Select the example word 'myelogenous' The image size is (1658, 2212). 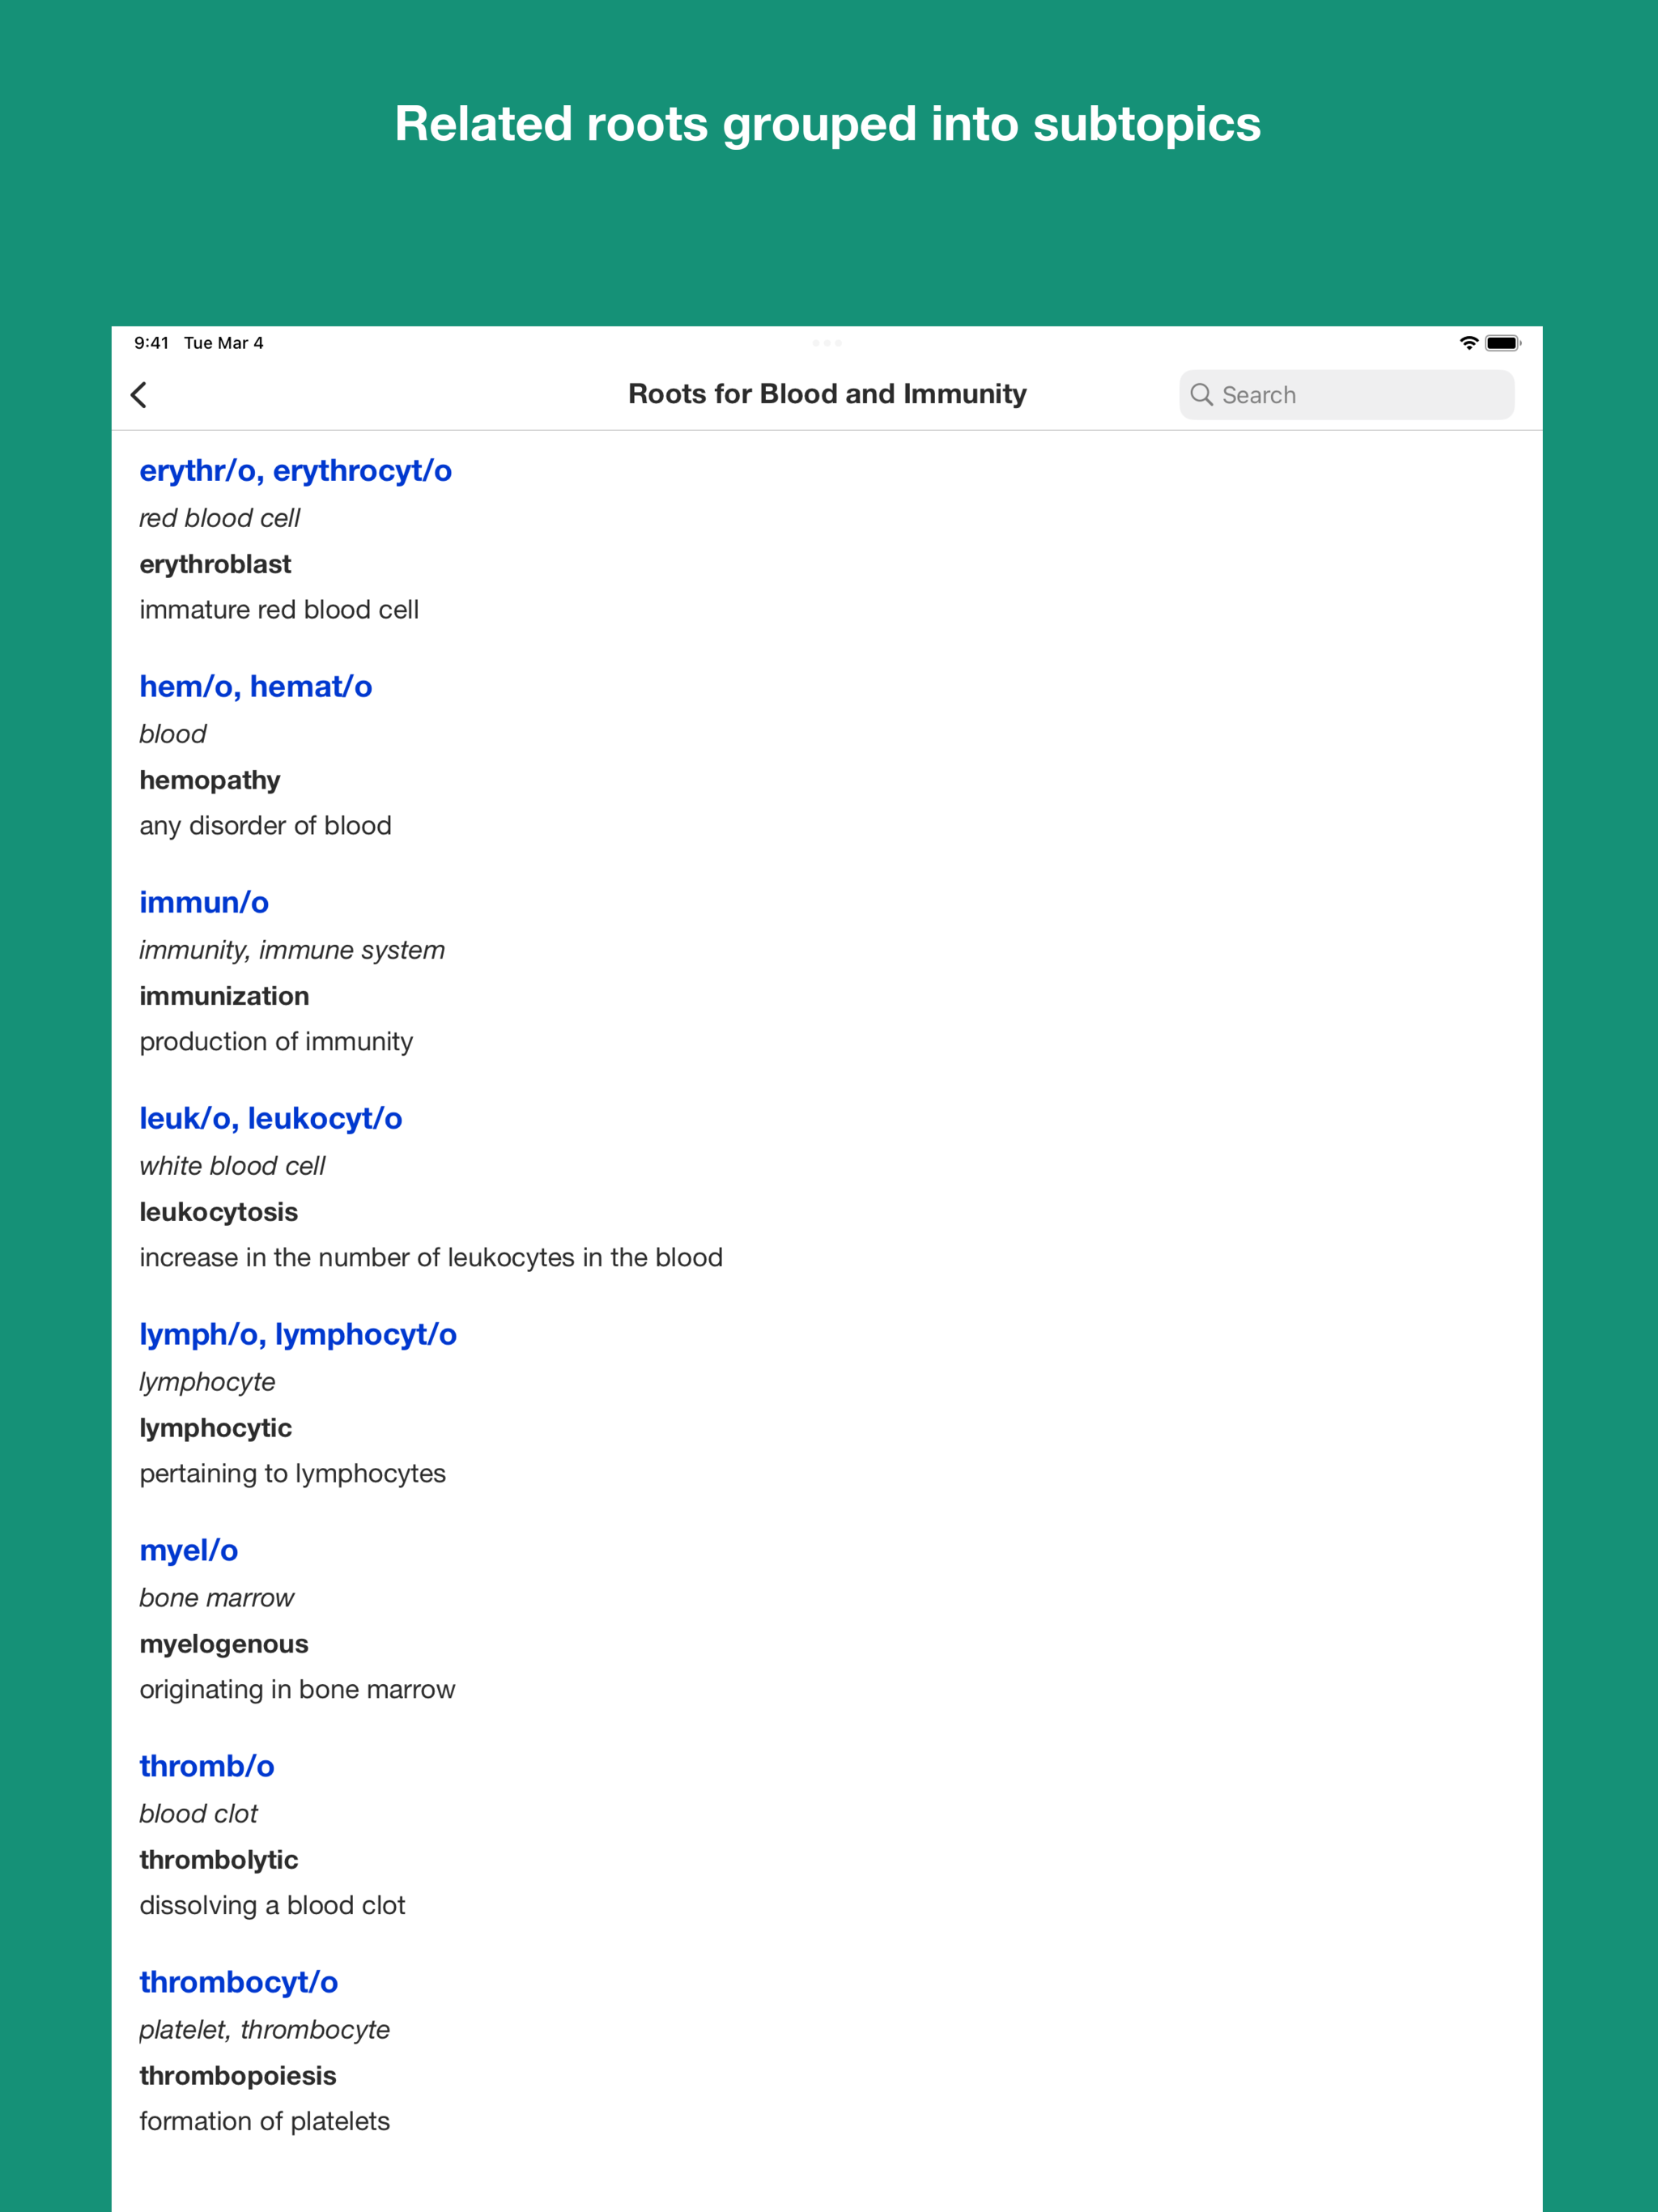(x=223, y=1644)
